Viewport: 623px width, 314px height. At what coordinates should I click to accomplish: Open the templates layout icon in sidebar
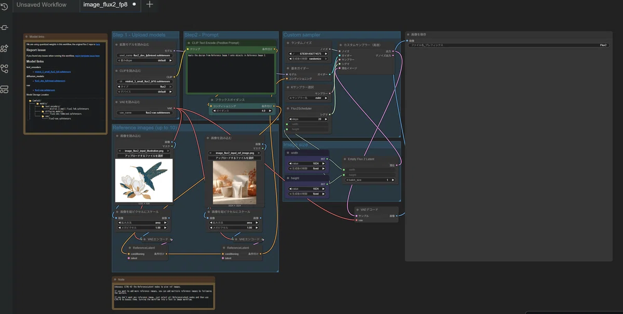tap(5, 89)
